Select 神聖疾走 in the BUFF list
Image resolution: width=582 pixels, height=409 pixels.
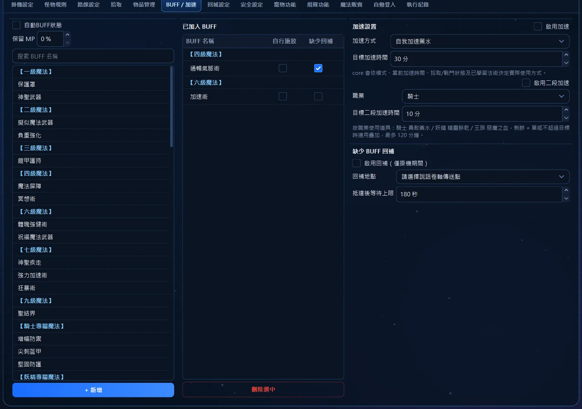(x=91, y=262)
